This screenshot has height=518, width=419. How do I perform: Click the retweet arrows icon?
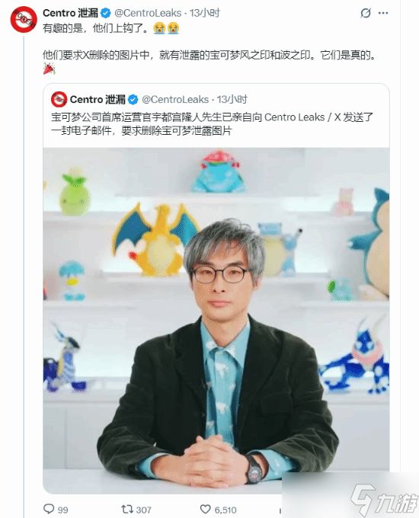[127, 509]
